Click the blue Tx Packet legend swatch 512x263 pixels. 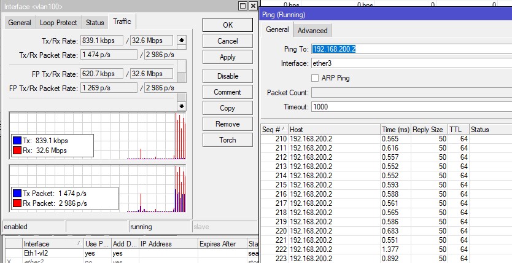pyautogui.click(x=17, y=194)
